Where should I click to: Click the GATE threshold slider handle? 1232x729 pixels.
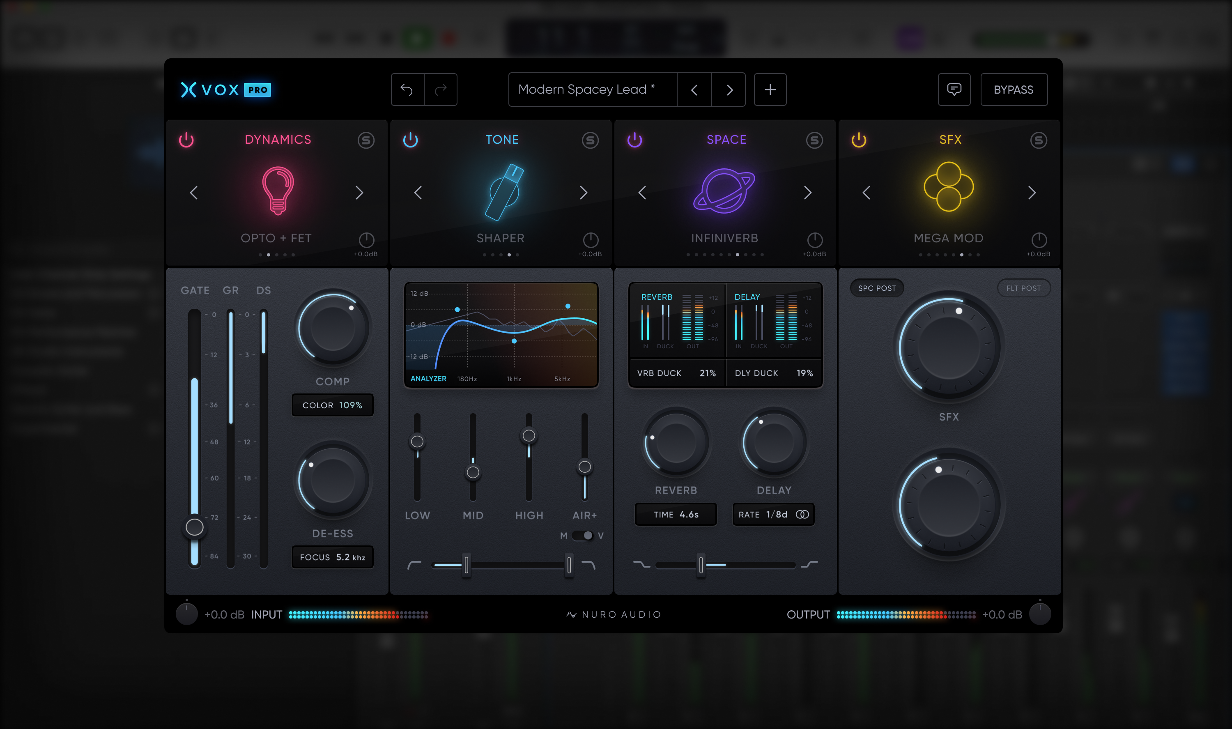point(194,527)
